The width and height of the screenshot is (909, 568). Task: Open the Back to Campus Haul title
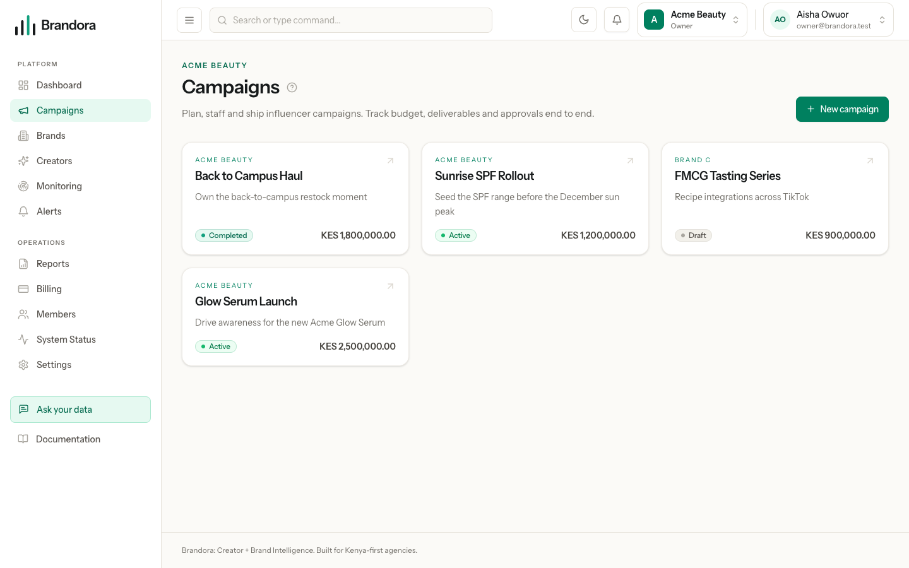(249, 176)
